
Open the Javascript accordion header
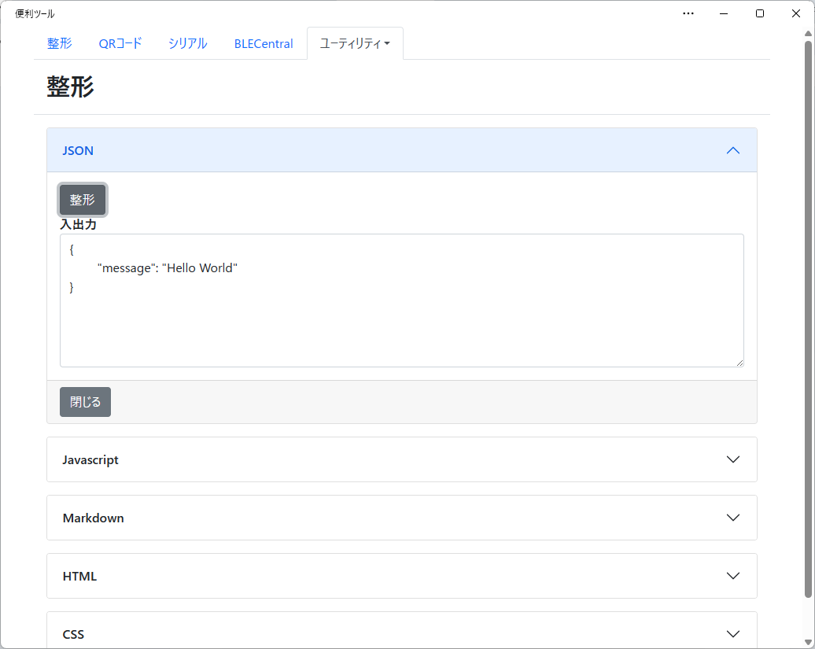[x=402, y=459]
